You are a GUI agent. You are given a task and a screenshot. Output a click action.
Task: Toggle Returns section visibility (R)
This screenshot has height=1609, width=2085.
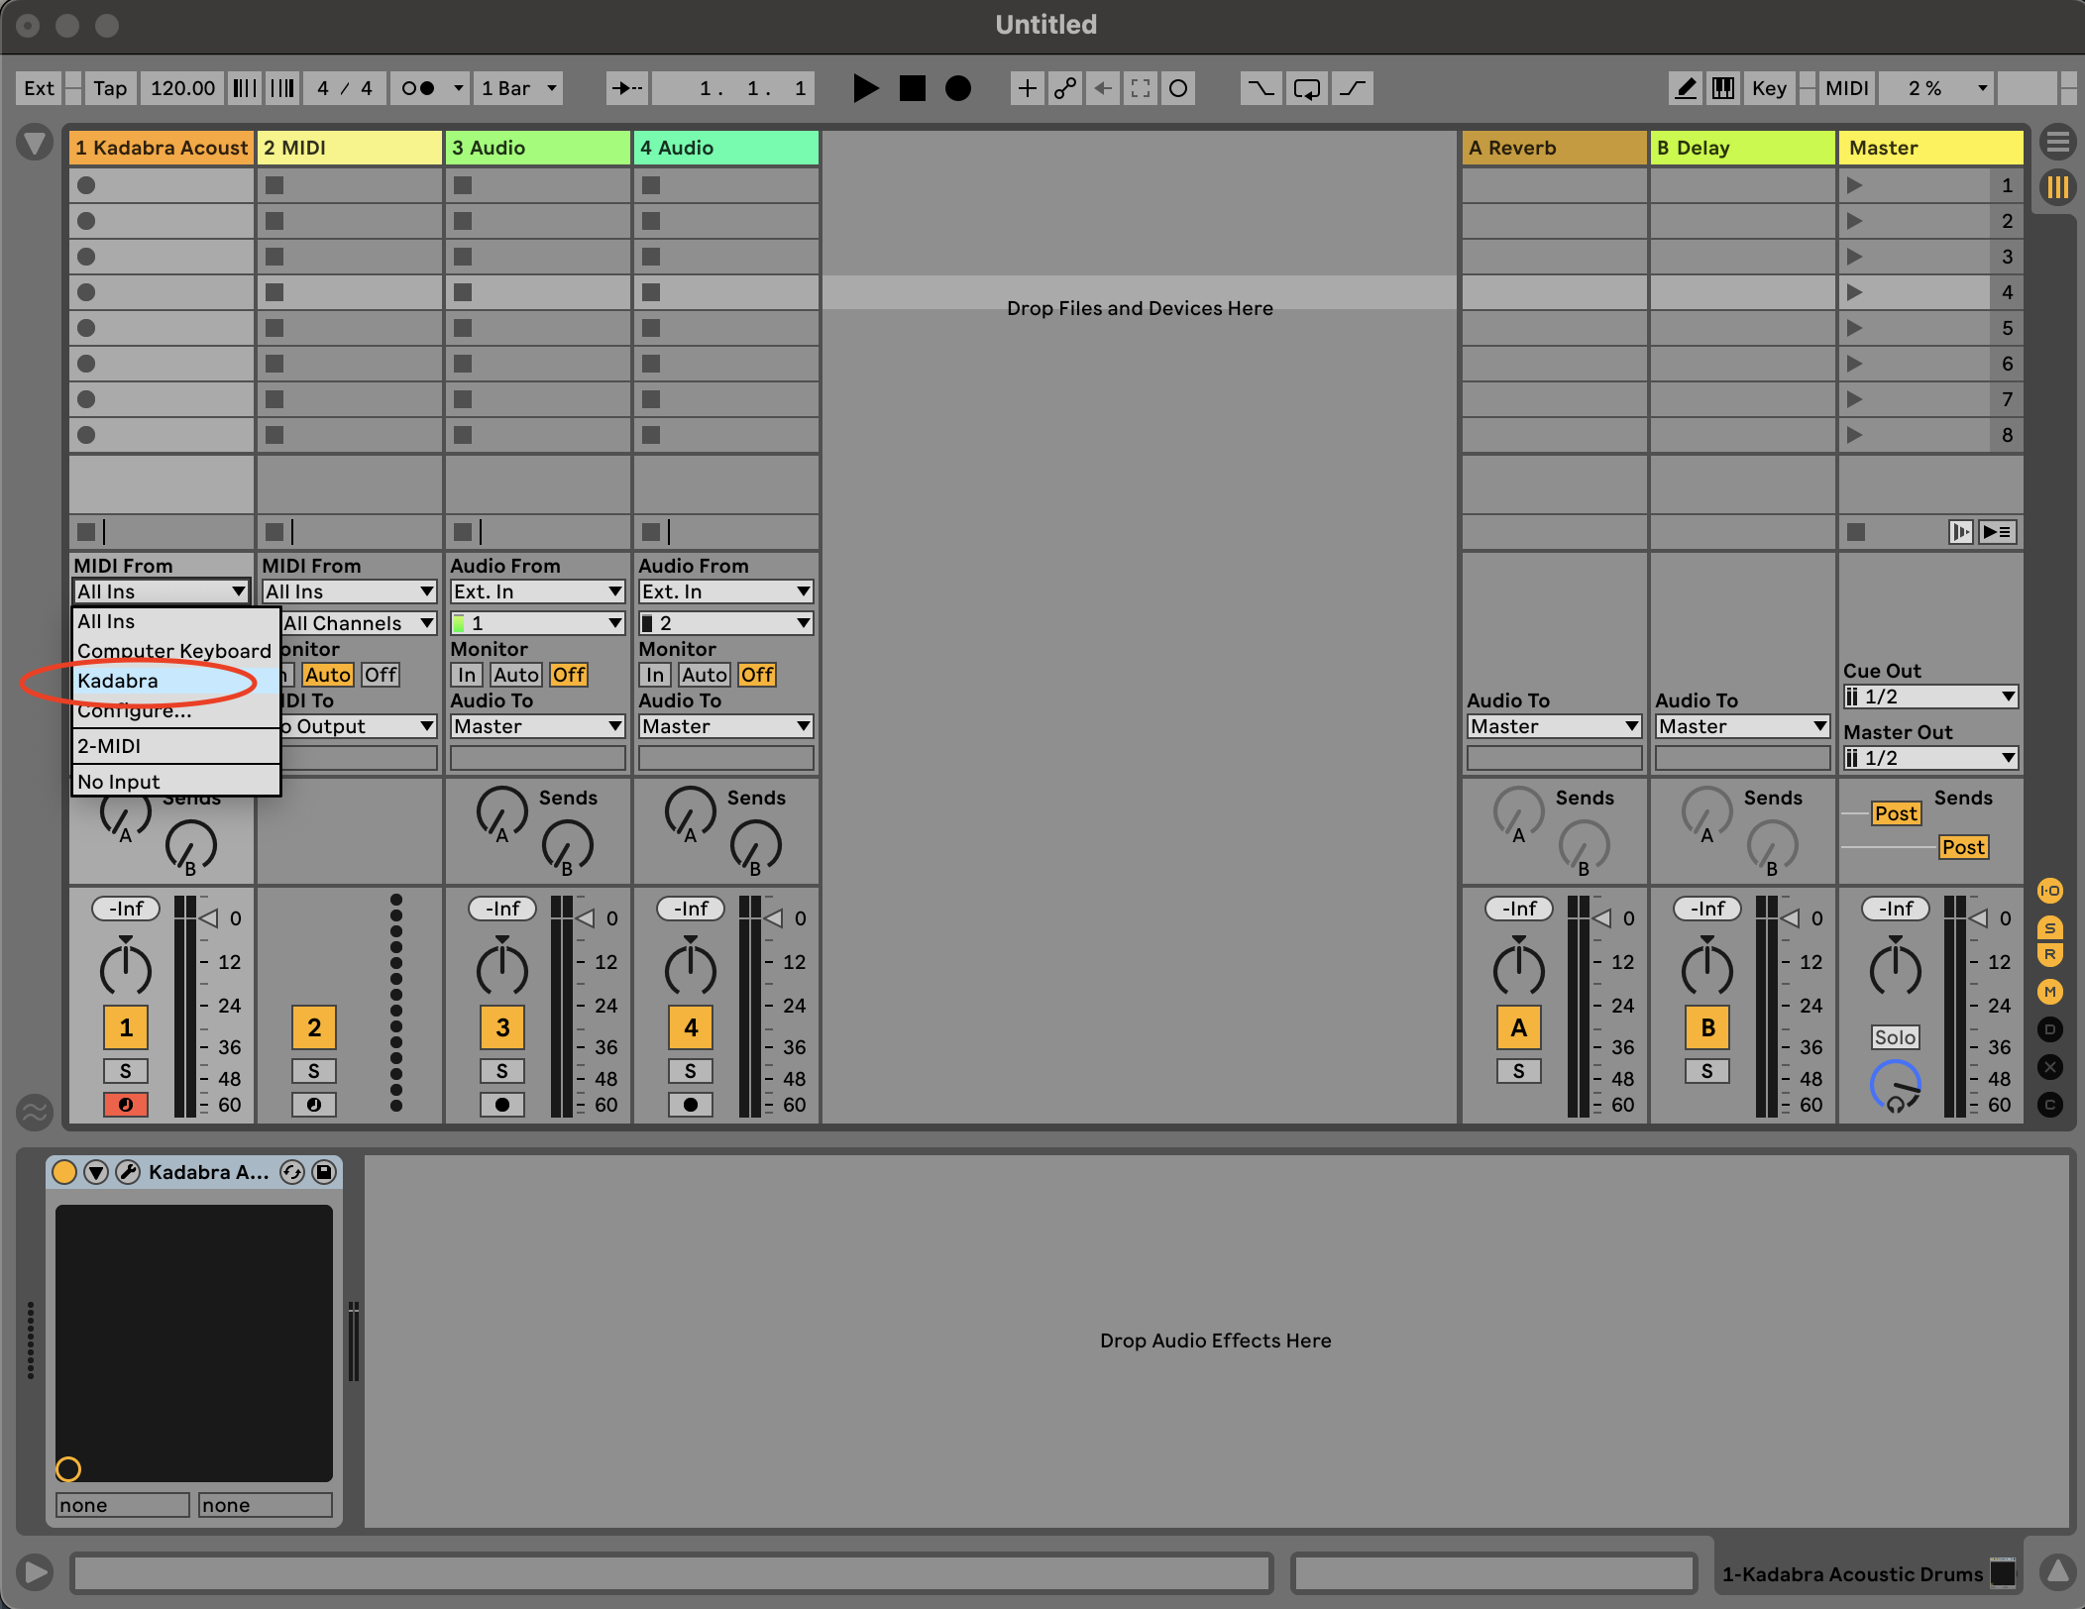pos(2050,954)
